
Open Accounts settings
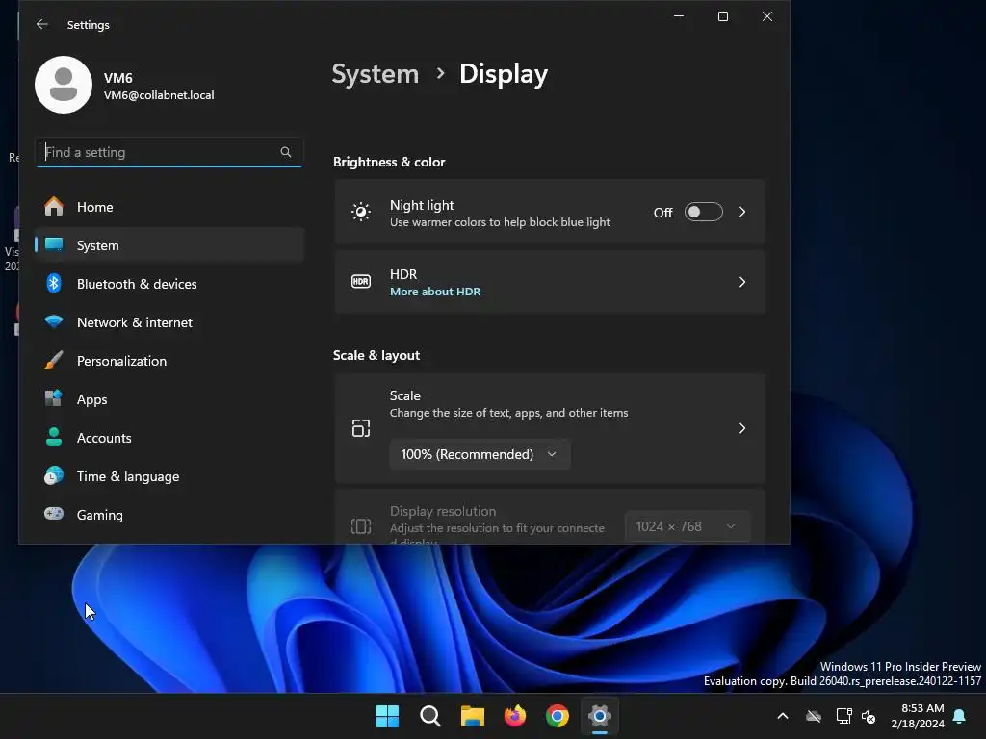click(169, 438)
